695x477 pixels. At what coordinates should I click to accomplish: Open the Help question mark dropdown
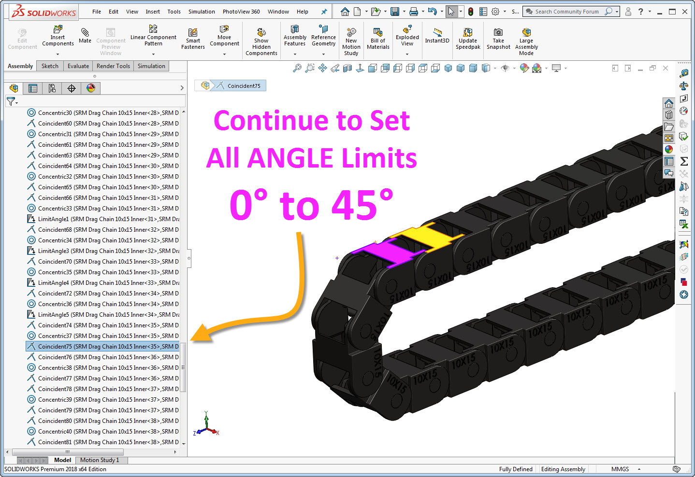[650, 12]
